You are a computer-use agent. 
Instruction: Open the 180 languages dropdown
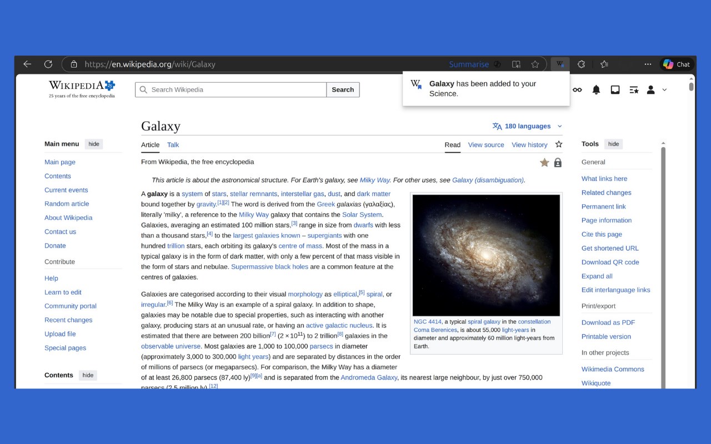[x=527, y=126]
